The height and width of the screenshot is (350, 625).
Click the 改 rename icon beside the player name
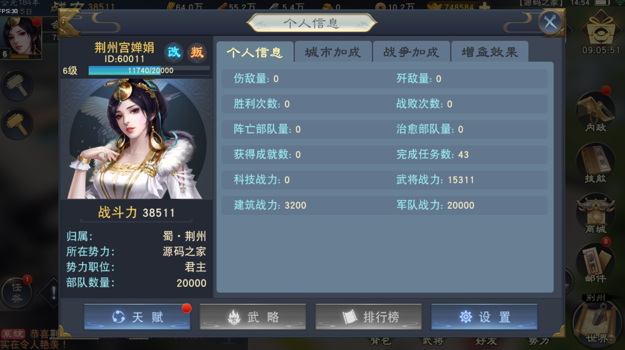(174, 52)
